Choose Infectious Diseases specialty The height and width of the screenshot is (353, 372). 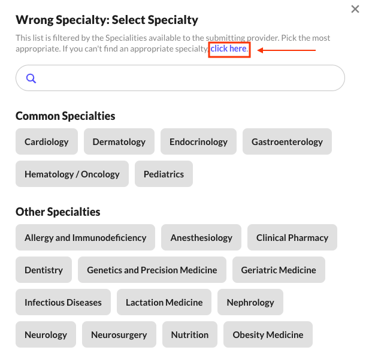pos(63,302)
